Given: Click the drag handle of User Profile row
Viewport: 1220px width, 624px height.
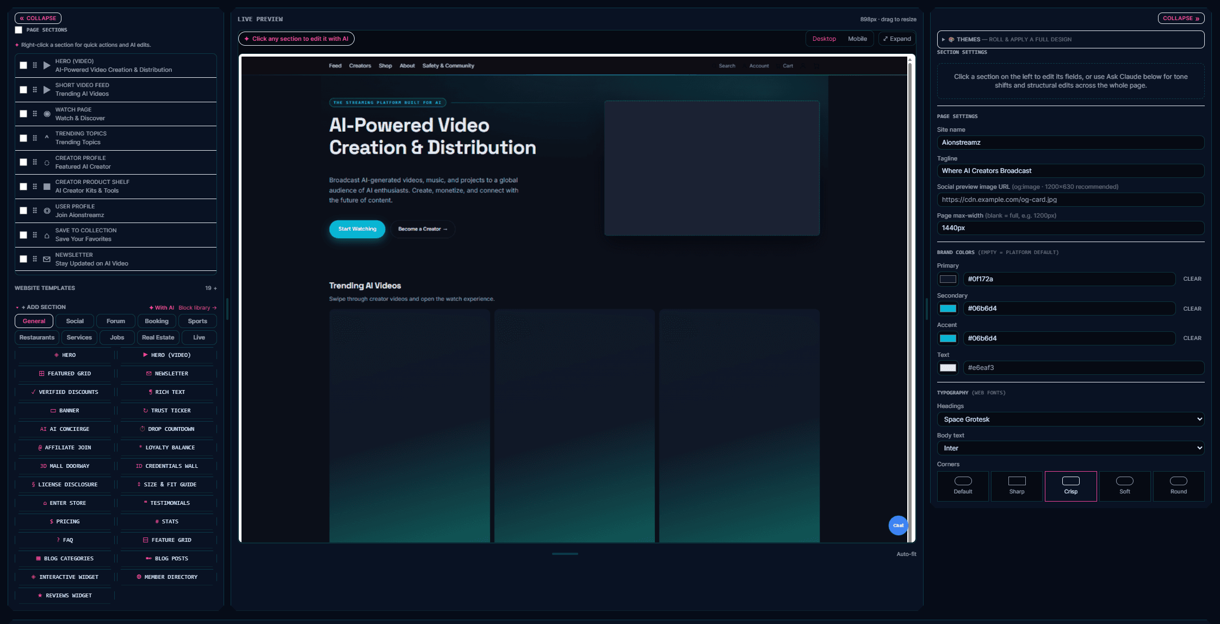Looking at the screenshot, I should tap(35, 211).
